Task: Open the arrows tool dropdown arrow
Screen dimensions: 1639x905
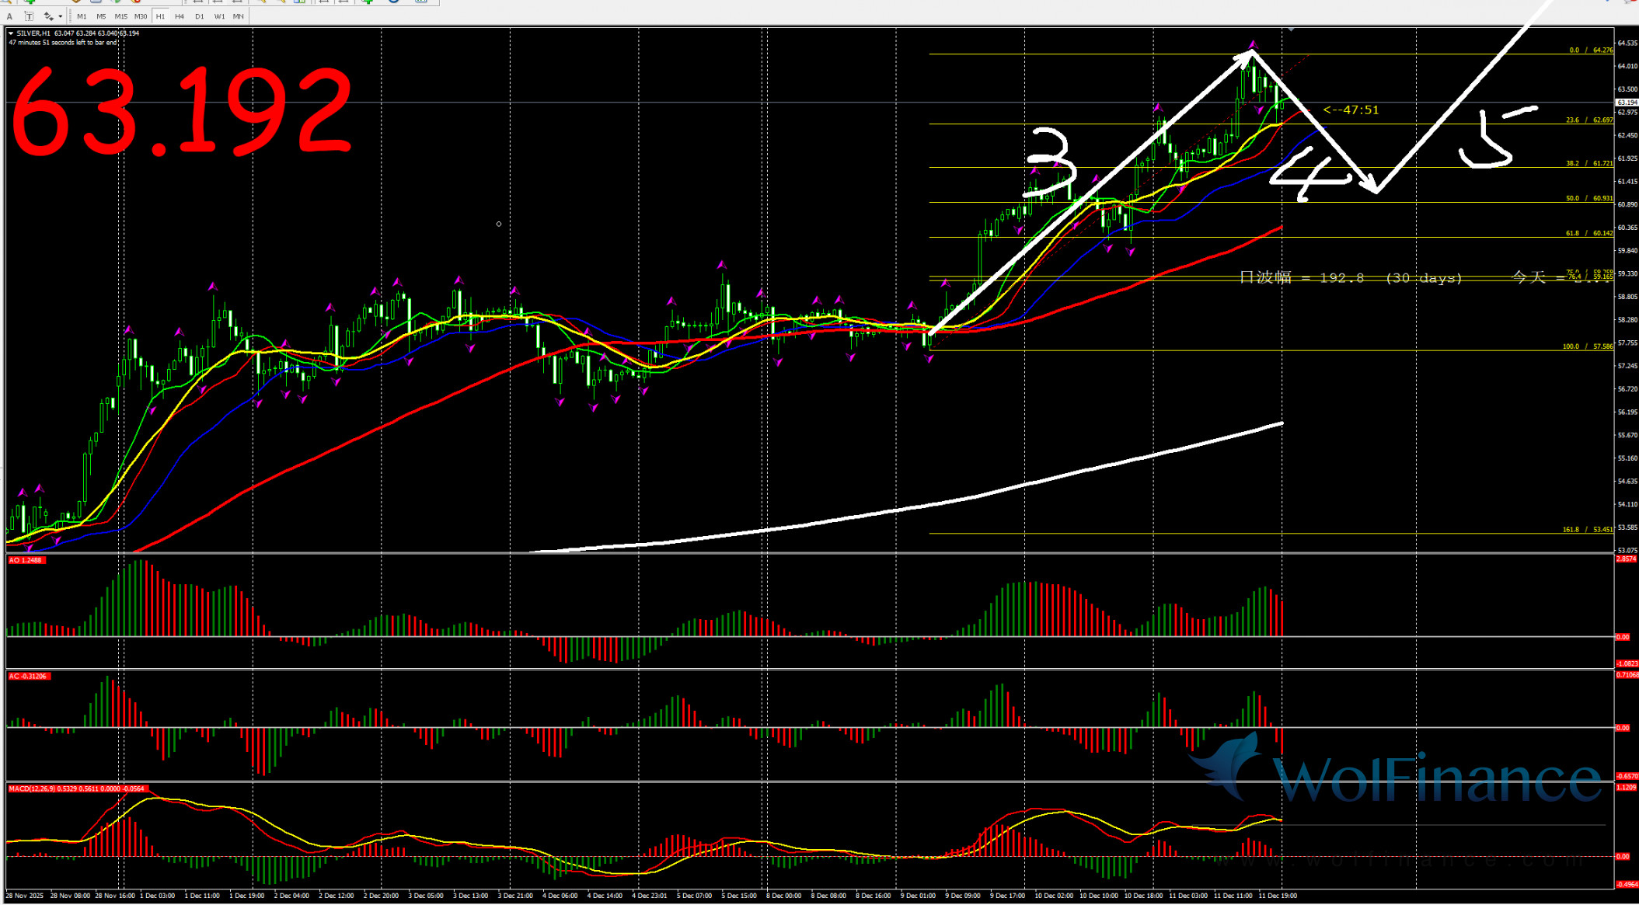Action: pyautogui.click(x=60, y=16)
